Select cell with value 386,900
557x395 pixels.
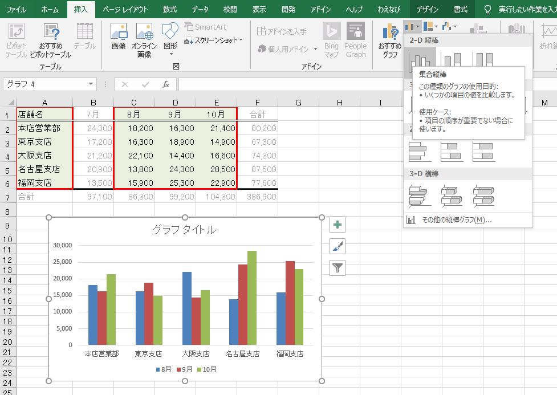coord(257,197)
